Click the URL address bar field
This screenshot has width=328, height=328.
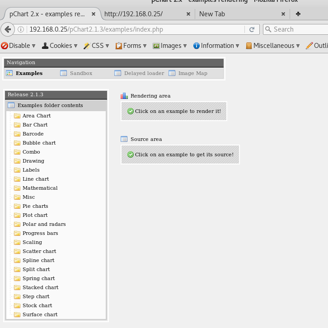[x=136, y=29]
